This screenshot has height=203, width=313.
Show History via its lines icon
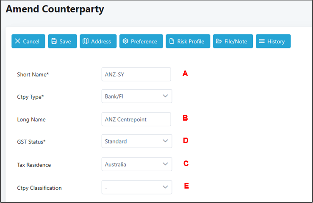point(262,41)
